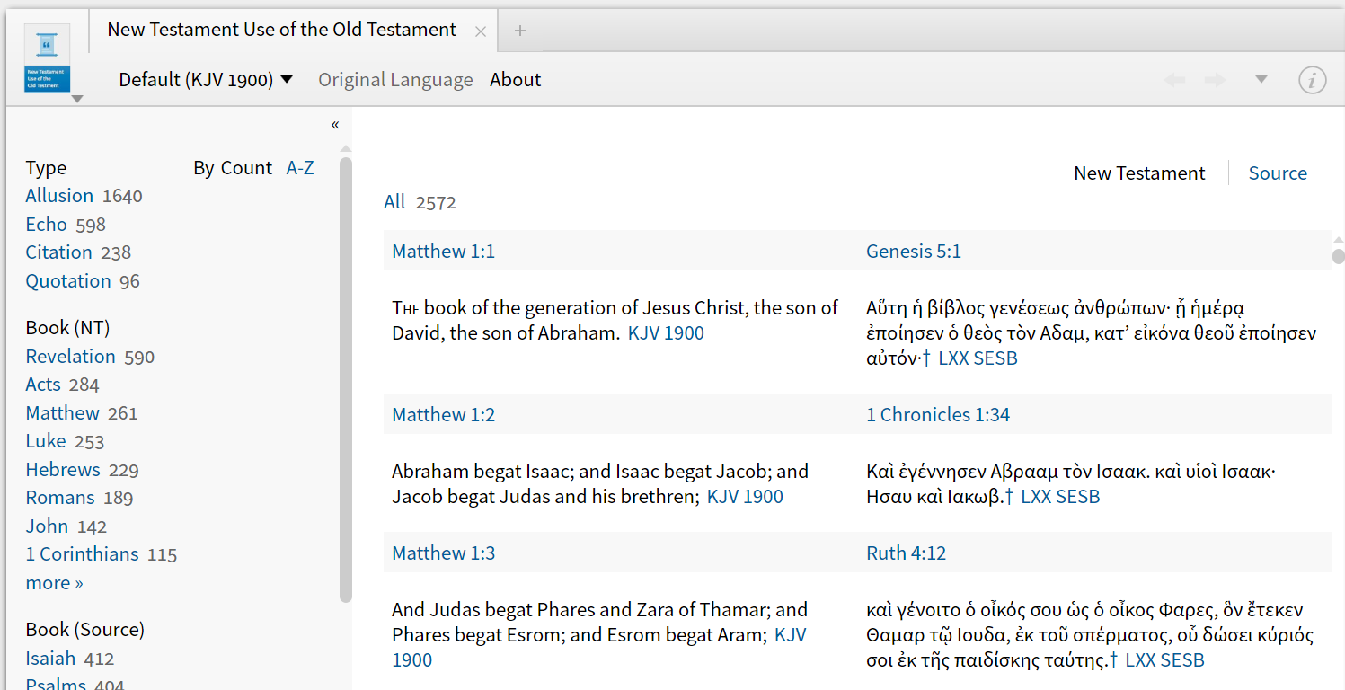Open the navigation history dropdown arrow
This screenshot has height=690, width=1345.
(x=1261, y=80)
